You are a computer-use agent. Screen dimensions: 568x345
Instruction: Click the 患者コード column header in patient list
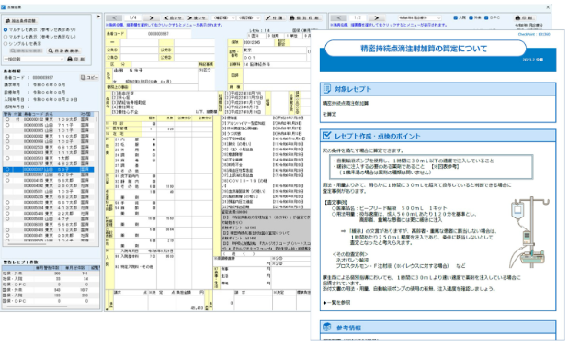(34, 114)
